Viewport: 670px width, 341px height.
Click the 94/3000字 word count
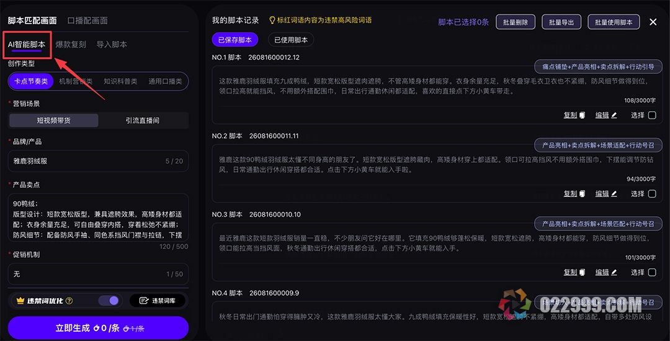point(641,180)
